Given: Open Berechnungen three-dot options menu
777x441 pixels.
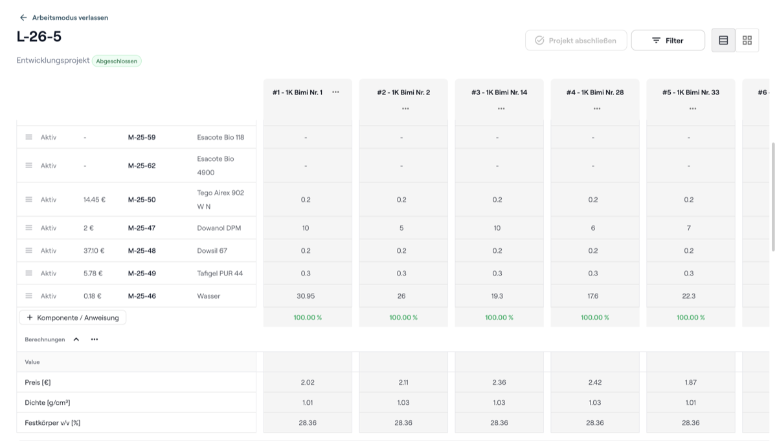Looking at the screenshot, I should [x=95, y=339].
